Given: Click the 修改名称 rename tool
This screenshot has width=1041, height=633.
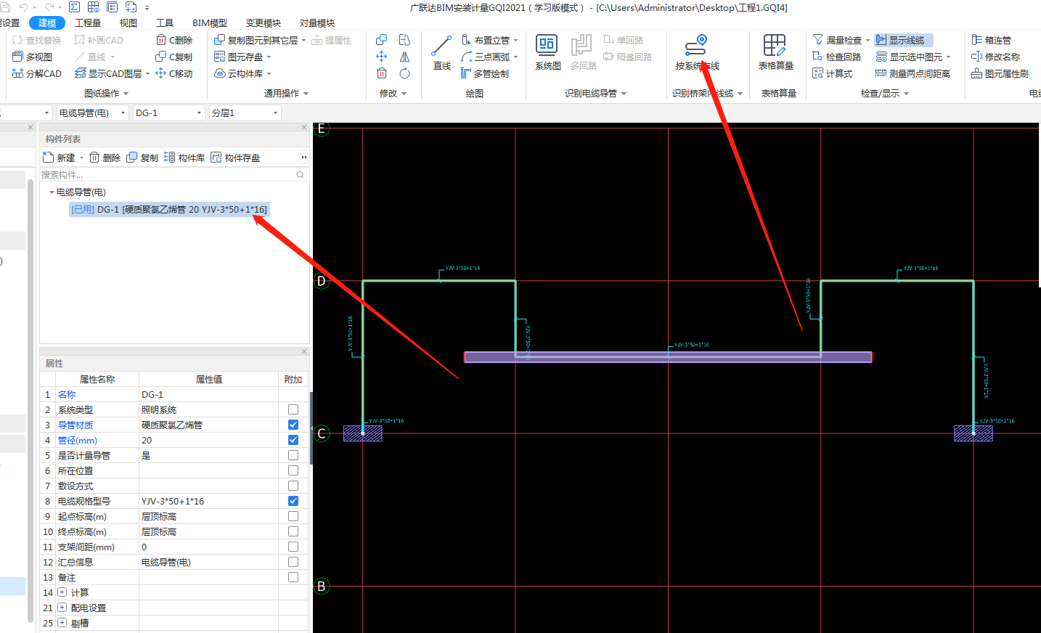Looking at the screenshot, I should click(x=995, y=57).
